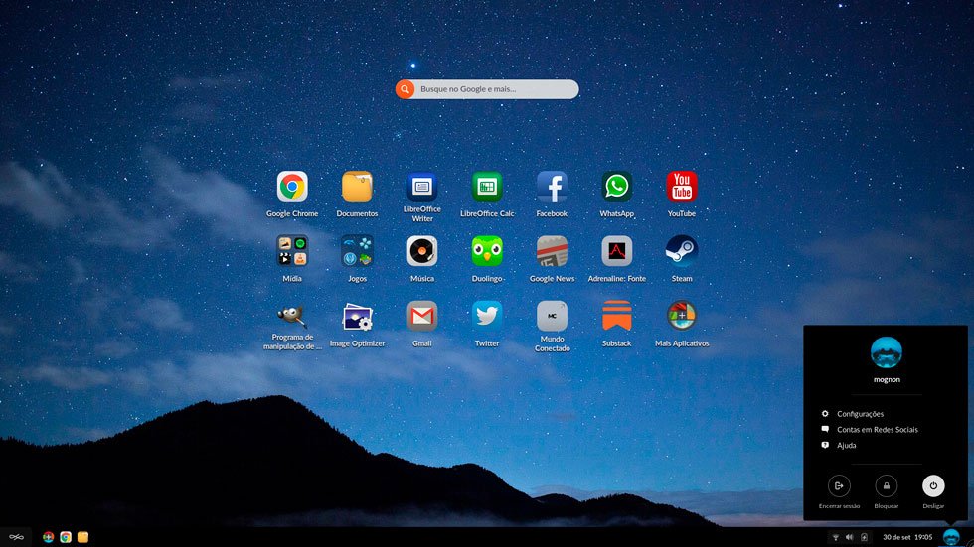Open Configurações in the user menu
Screen dimensions: 974x547
[x=860, y=414]
